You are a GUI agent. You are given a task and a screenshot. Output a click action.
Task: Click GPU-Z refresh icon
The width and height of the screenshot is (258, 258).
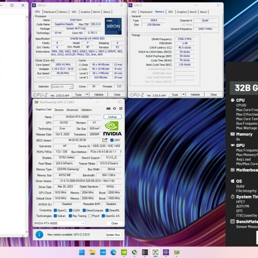115,108
